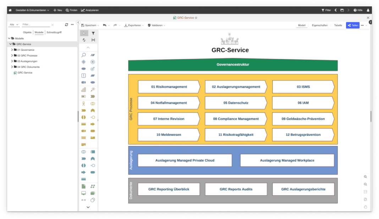Select the pointer tool in the palette

pos(84,33)
